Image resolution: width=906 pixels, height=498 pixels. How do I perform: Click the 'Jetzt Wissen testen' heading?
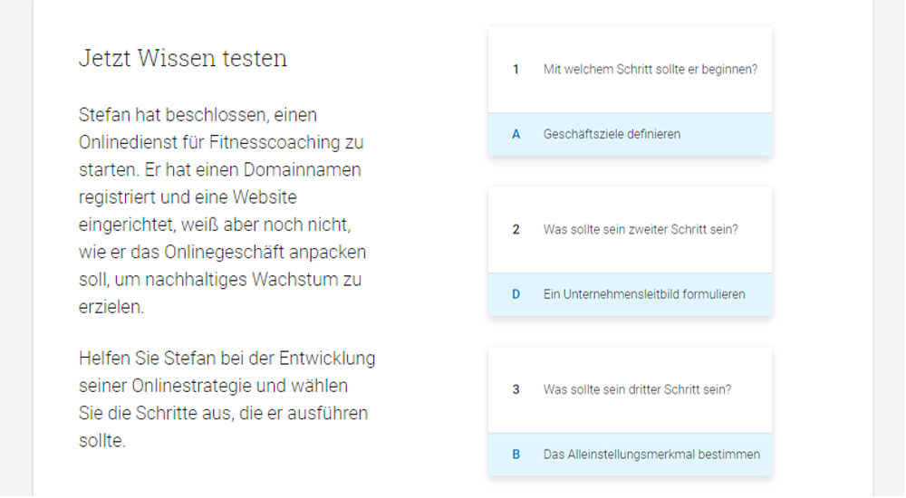pos(183,59)
